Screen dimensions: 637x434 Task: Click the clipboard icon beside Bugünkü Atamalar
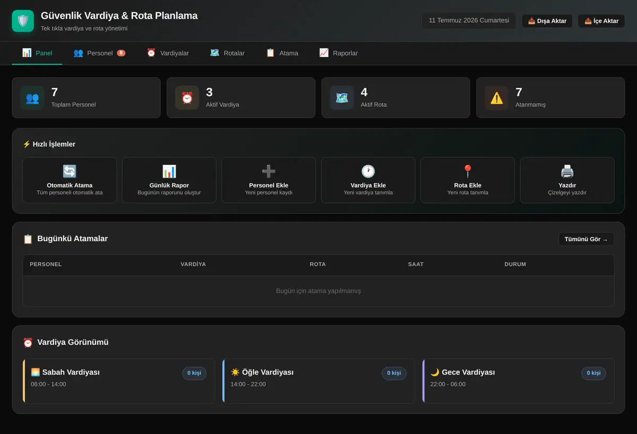(28, 239)
